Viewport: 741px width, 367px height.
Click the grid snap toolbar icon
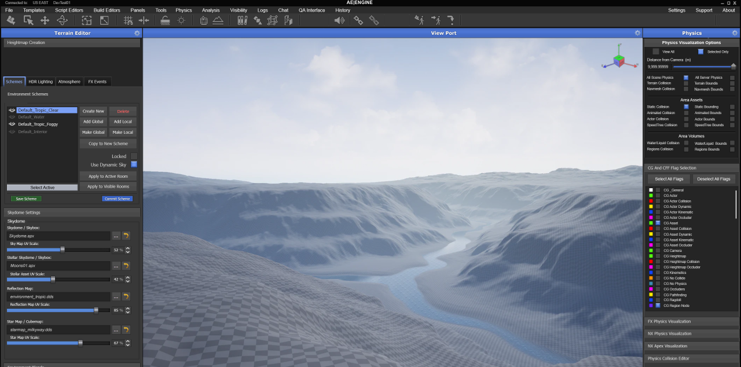pyautogui.click(x=129, y=20)
